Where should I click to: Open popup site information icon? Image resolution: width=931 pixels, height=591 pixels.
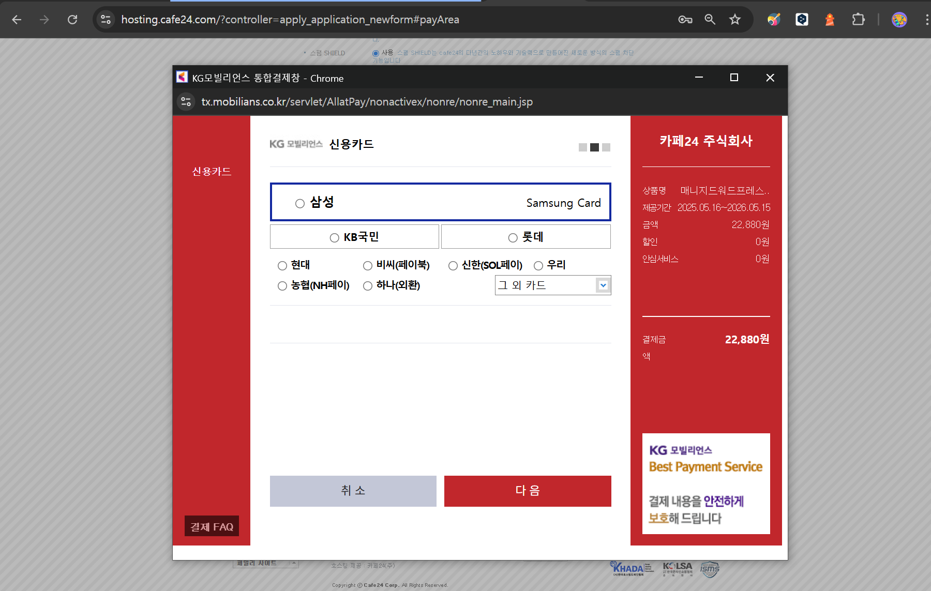coord(186,101)
